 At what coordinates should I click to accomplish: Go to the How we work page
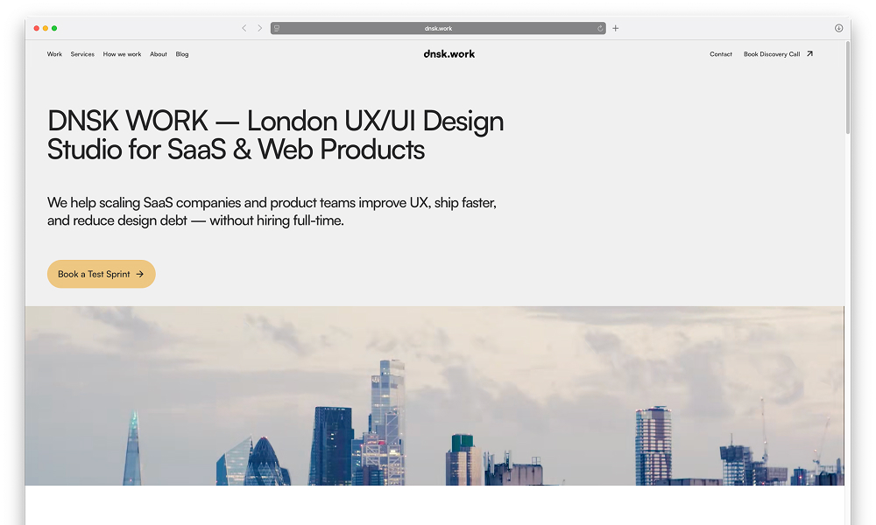(x=122, y=54)
